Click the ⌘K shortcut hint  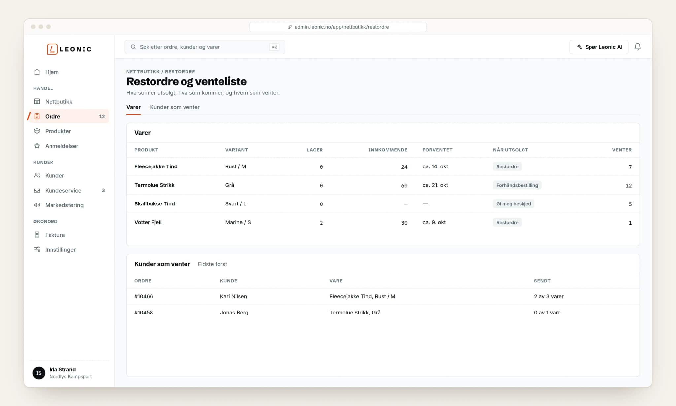pyautogui.click(x=274, y=47)
